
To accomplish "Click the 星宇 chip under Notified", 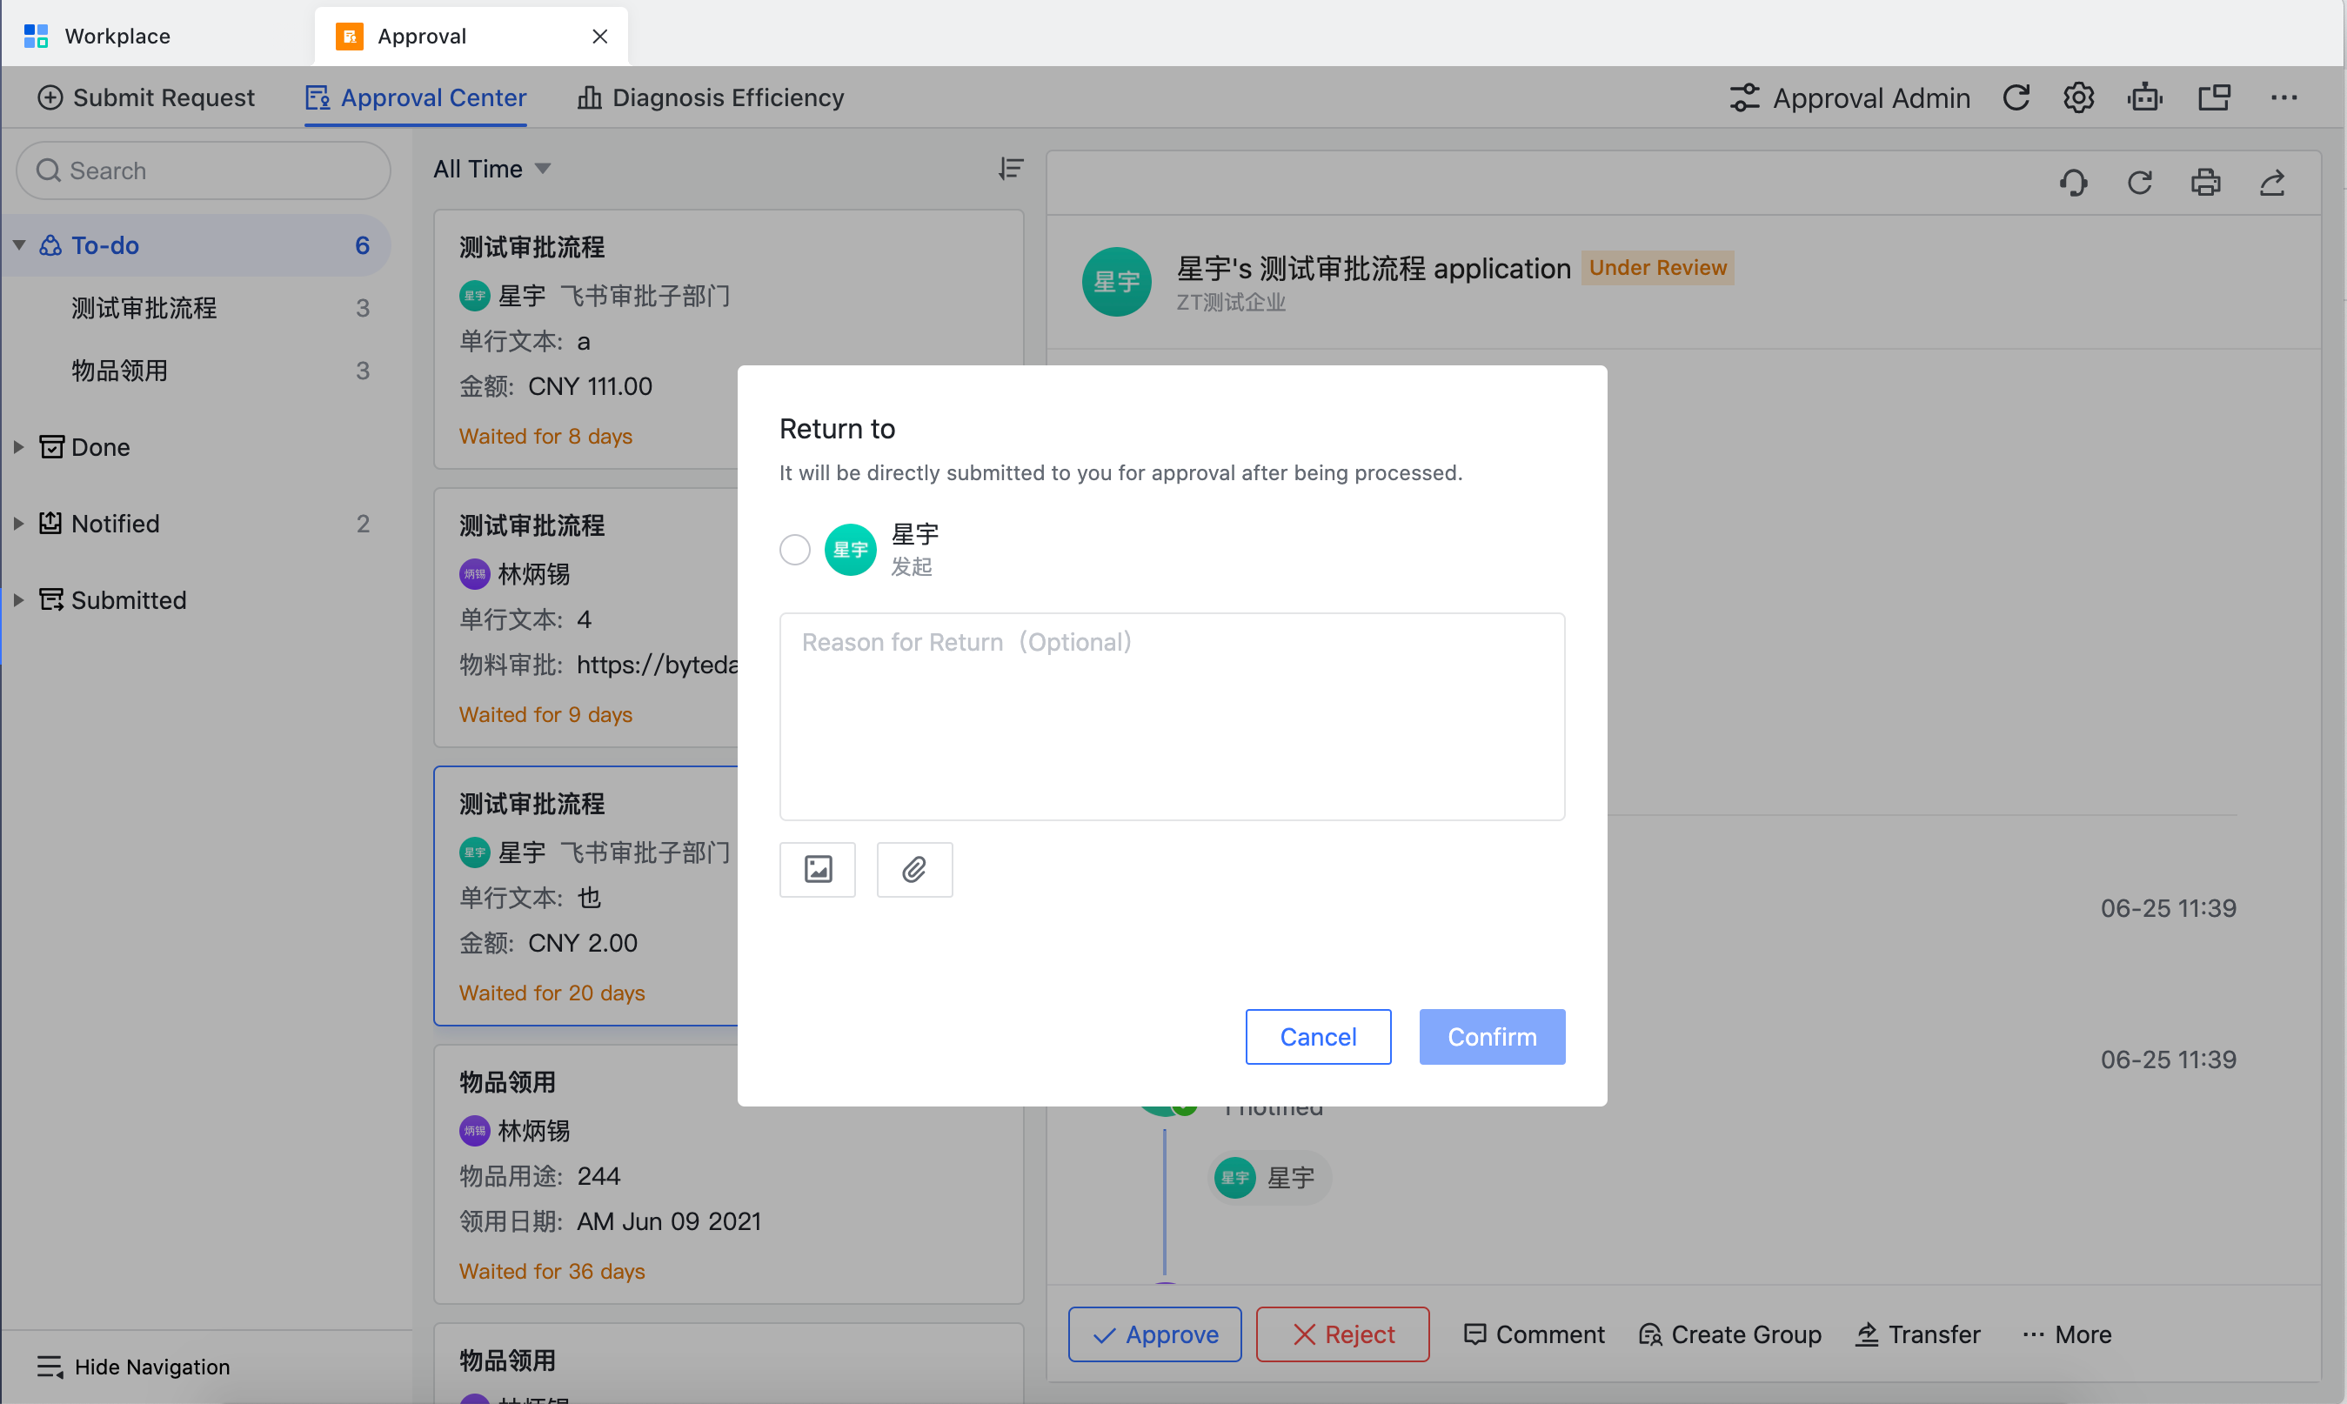I will click(1268, 1178).
